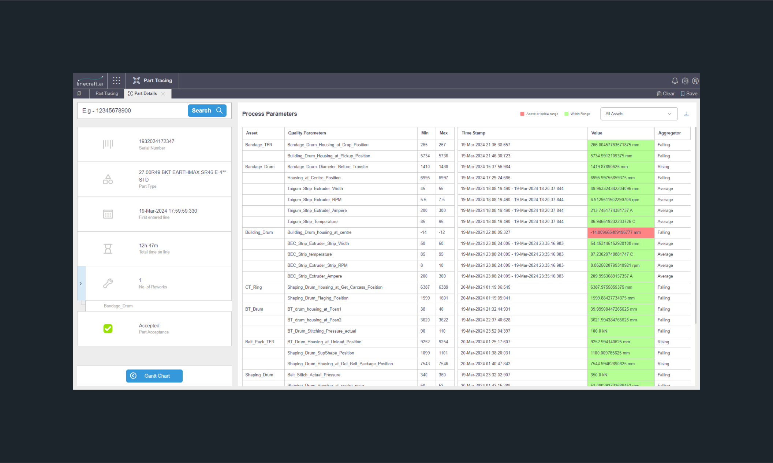Click the Max column header
This screenshot has width=773, height=463.
445,133
